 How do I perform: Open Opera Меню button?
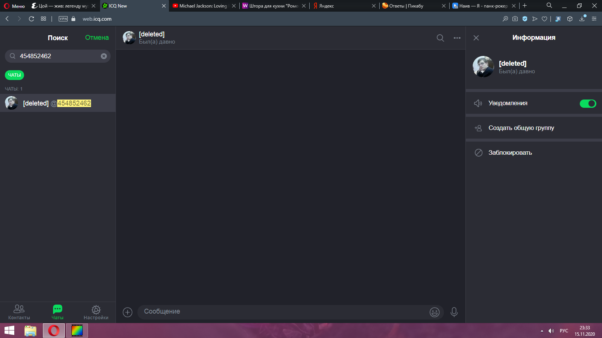[x=14, y=6]
